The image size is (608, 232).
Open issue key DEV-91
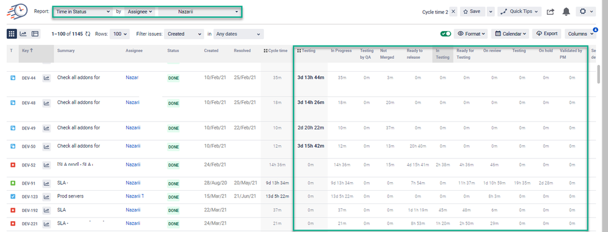click(x=29, y=183)
